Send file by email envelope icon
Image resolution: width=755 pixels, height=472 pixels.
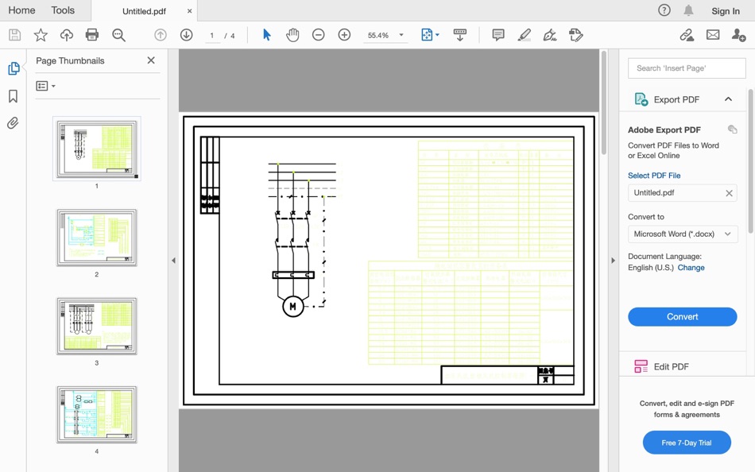pyautogui.click(x=713, y=35)
